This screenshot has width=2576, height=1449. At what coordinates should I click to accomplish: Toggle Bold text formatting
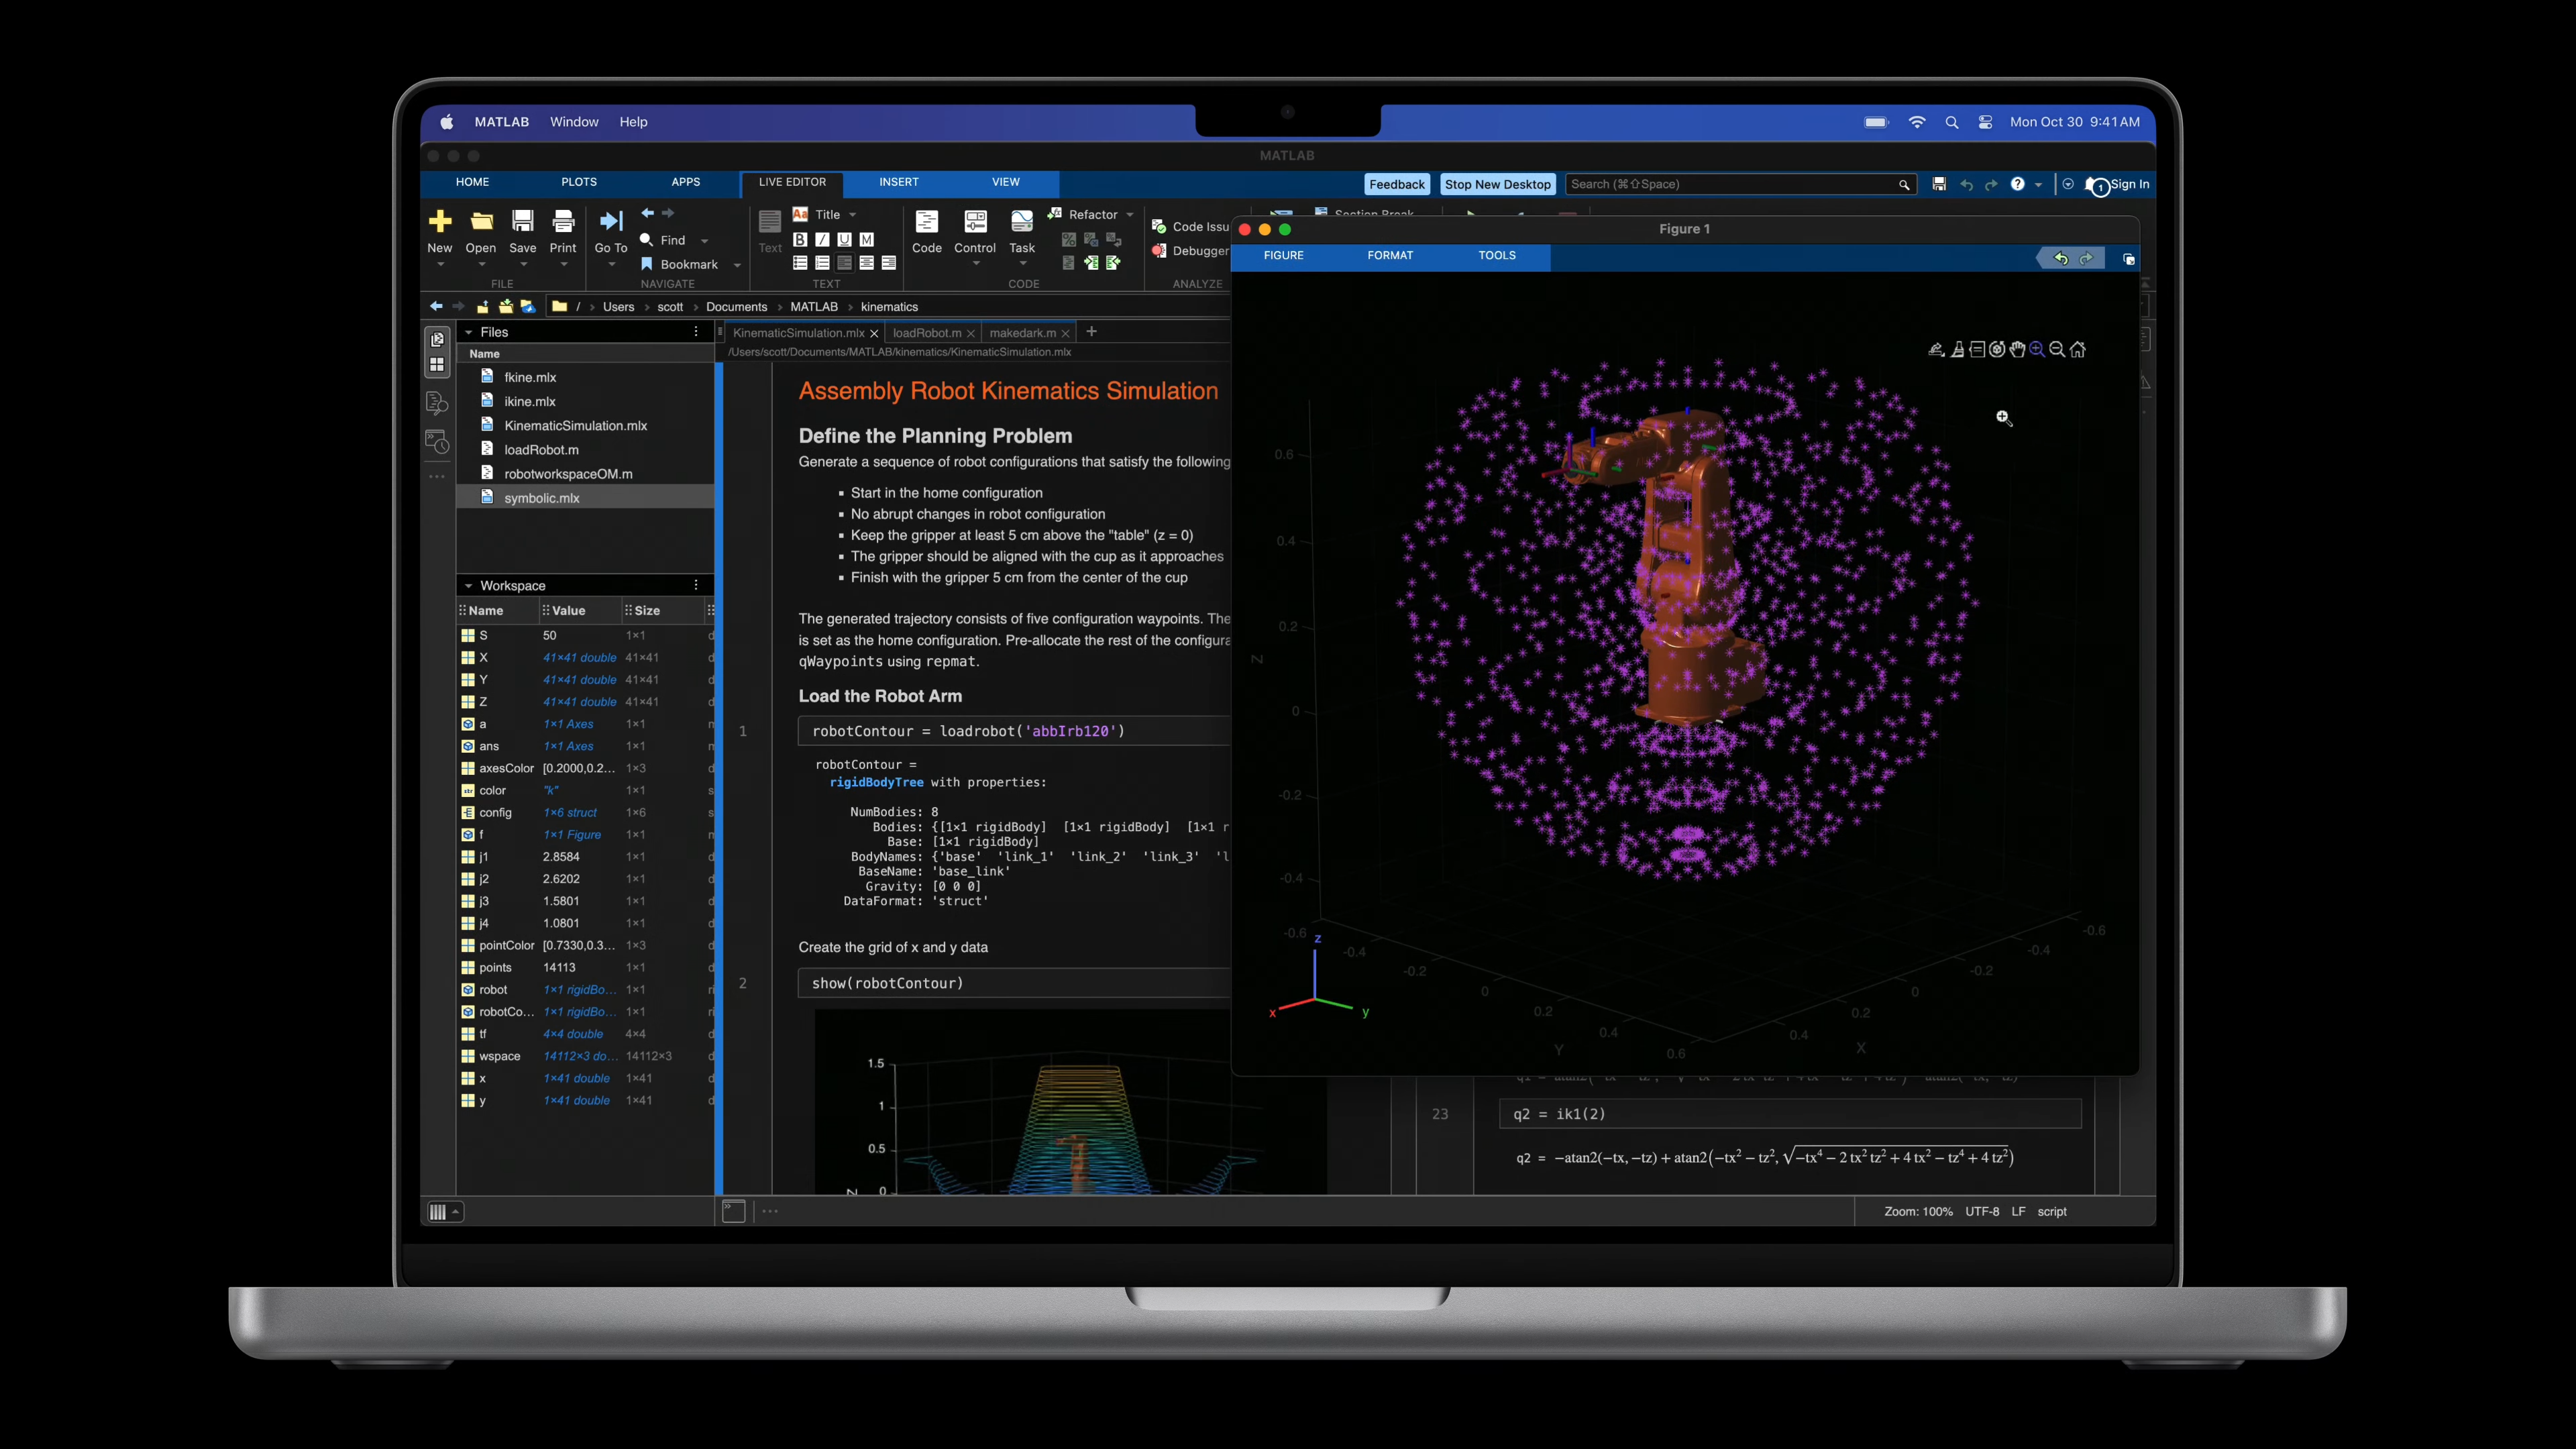click(800, 240)
